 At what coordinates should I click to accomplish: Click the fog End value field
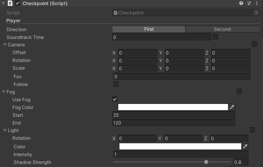tap(174, 123)
